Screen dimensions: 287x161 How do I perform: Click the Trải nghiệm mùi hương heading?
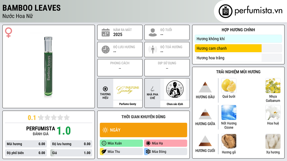click(238, 72)
